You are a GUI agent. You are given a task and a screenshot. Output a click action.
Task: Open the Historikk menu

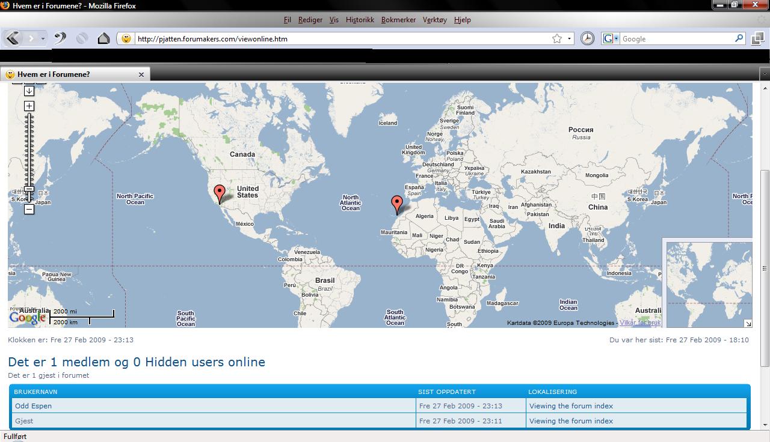click(360, 20)
